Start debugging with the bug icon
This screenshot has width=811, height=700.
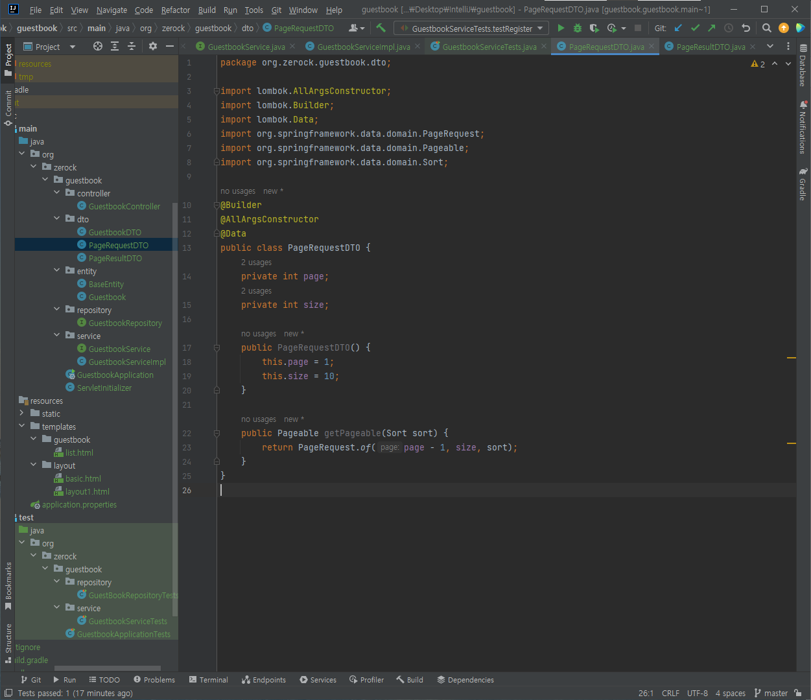(x=577, y=28)
